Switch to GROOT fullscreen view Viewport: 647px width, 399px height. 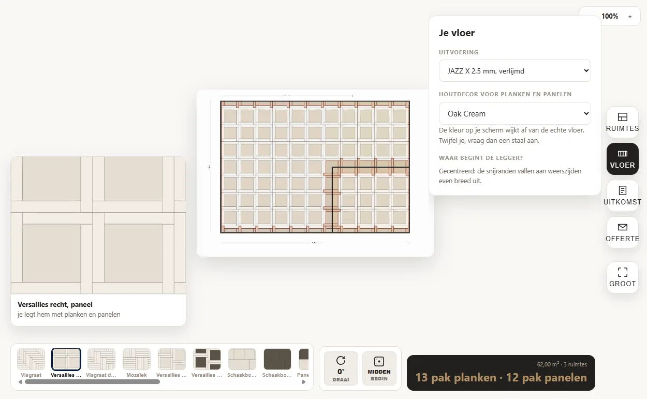click(622, 277)
